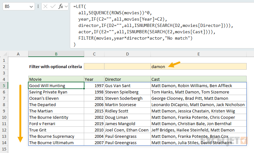Click the criteria cell containing 'damon'
Image resolution: width=254 pixels, height=153 pixels.
click(198, 67)
